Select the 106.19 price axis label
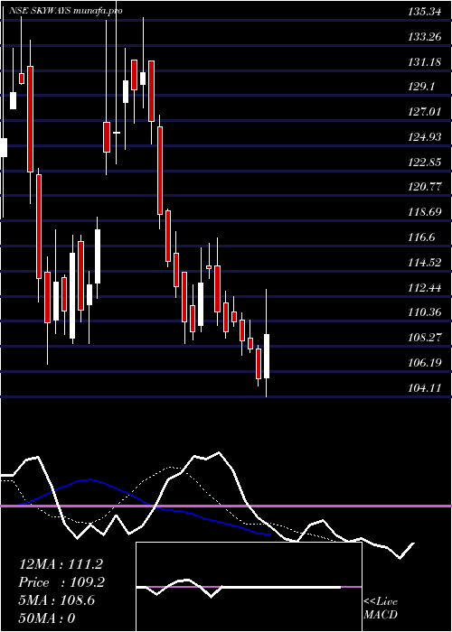 (424, 363)
